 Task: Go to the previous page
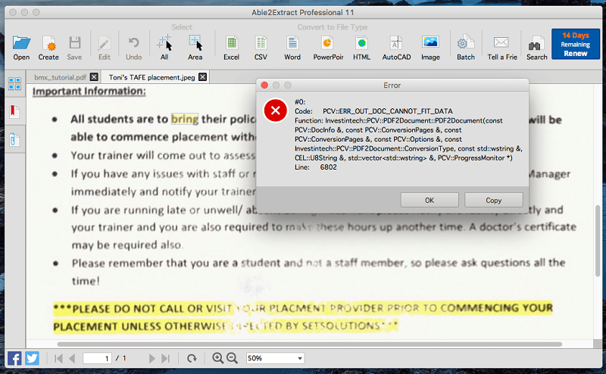(x=72, y=359)
